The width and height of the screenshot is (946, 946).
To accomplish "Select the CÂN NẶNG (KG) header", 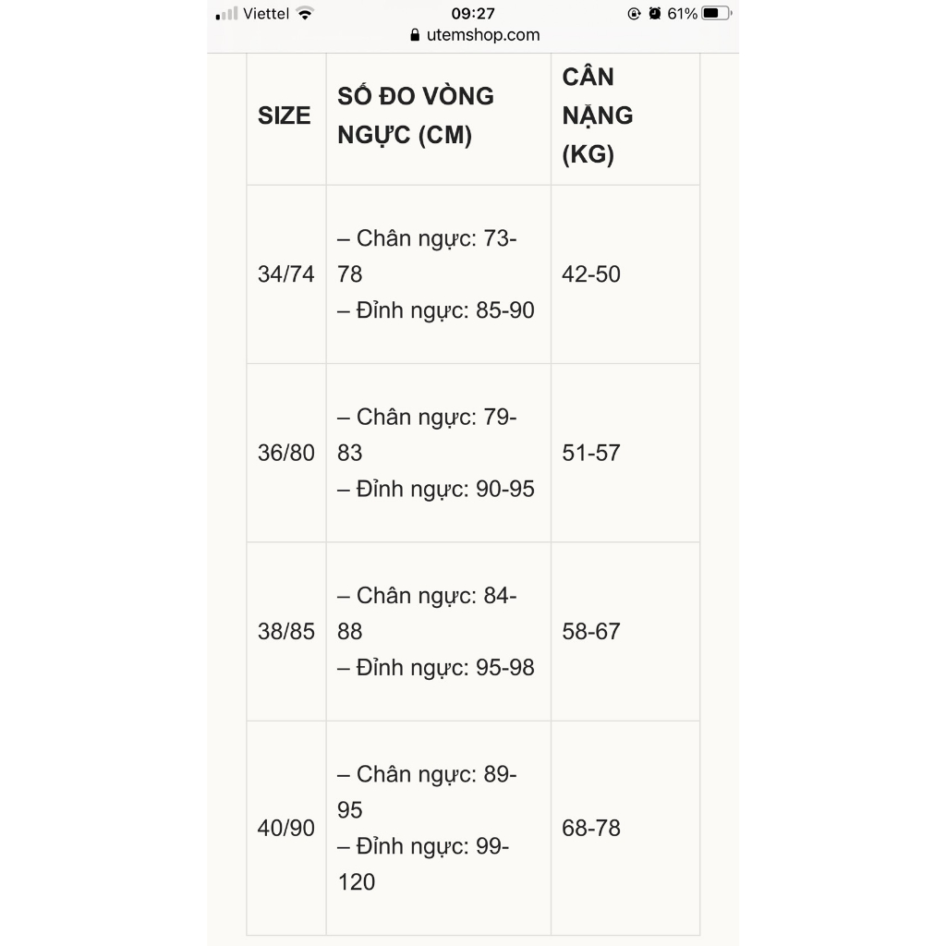I will (x=598, y=115).
